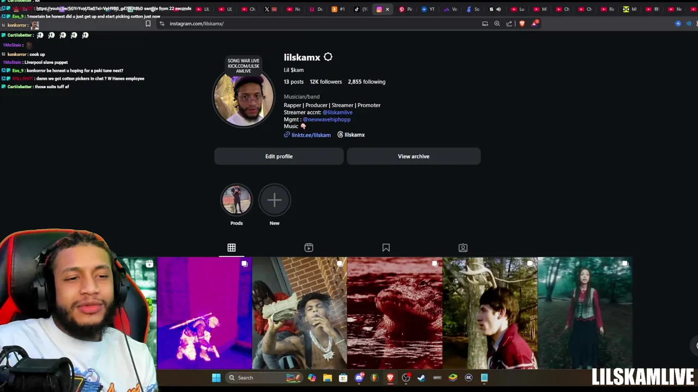The image size is (698, 392).
Task: Open the Windows Start menu
Action: (x=216, y=378)
